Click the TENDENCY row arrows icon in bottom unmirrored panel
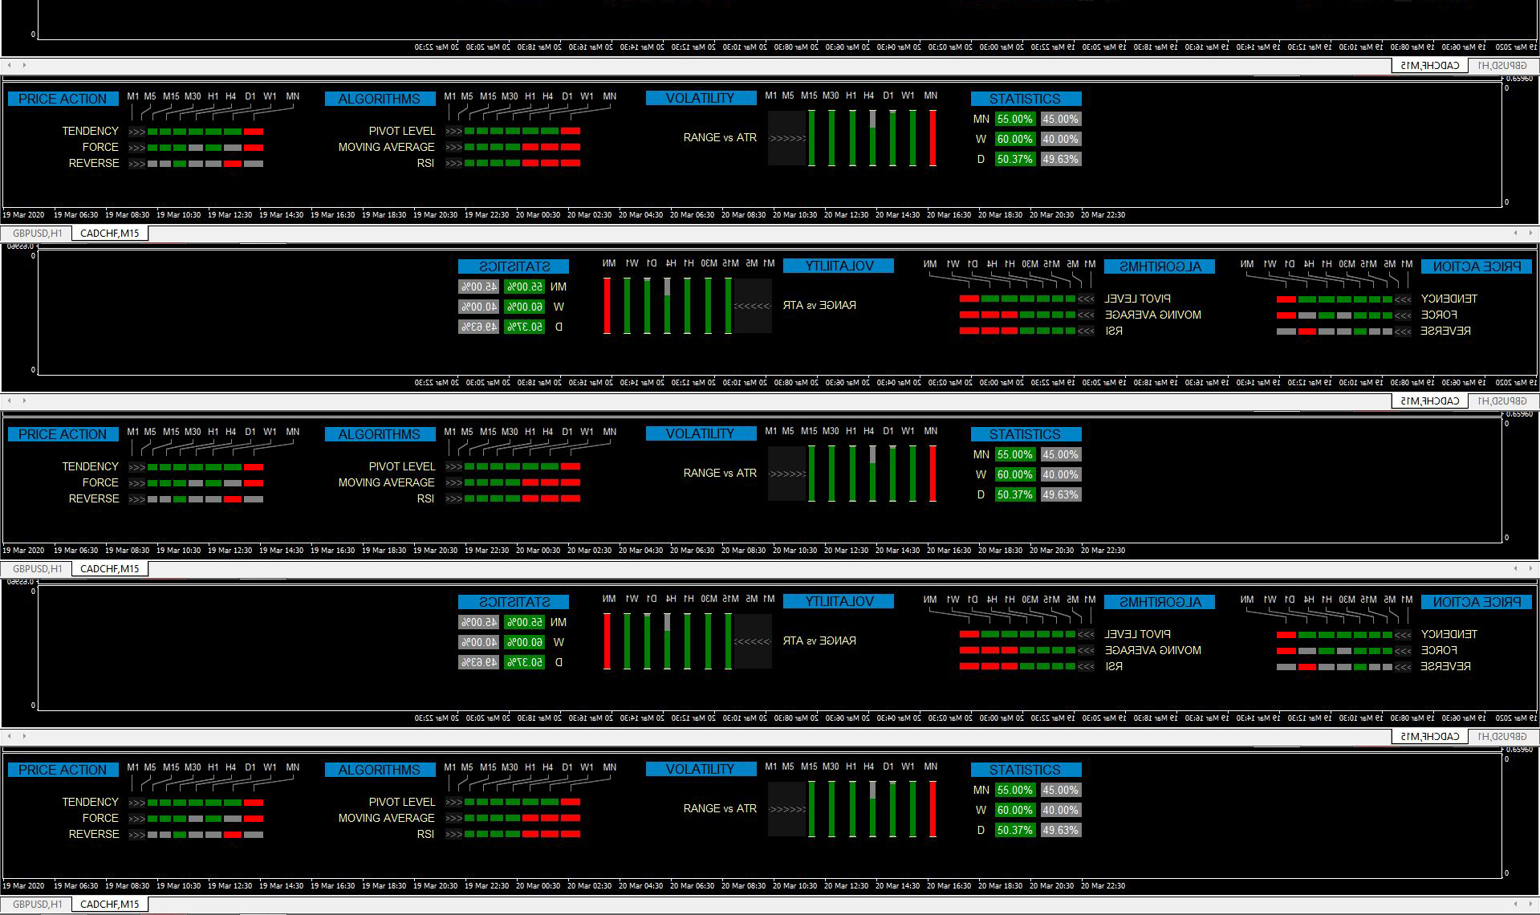Screen dimensions: 1540x915 136,803
